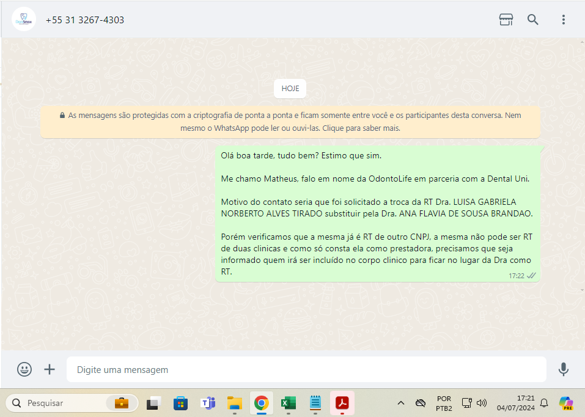Click the 'Digite uma mensagem' message field
Screen dimensions: 585x417
pyautogui.click(x=306, y=369)
